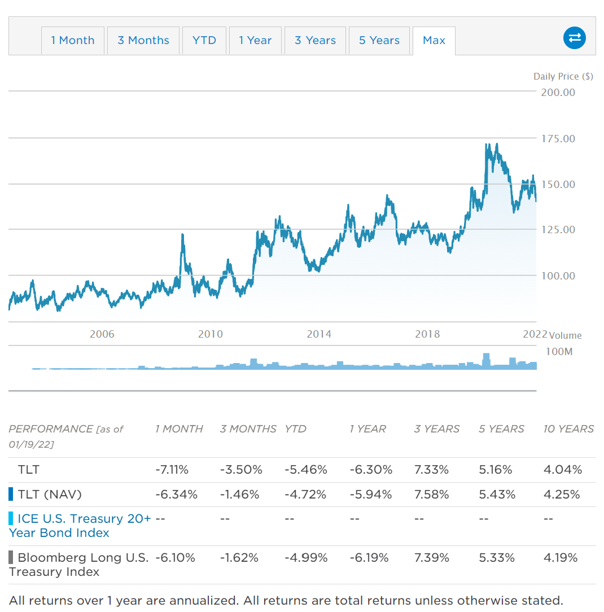Click TLT YTD value -5.46%
This screenshot has height=612, width=604.
(x=306, y=469)
